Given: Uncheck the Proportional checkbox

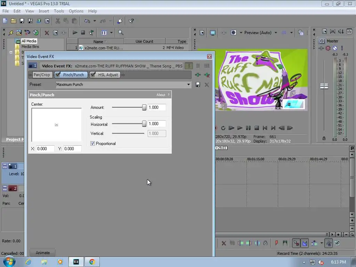Looking at the screenshot, I should 92,144.
